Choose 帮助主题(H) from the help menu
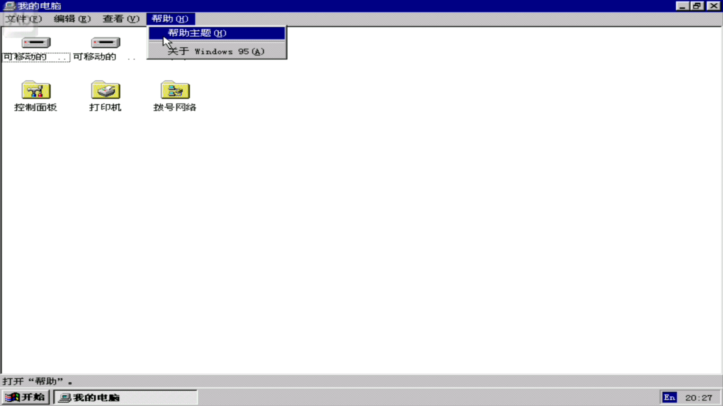Screen dimensions: 723x406 click(217, 33)
